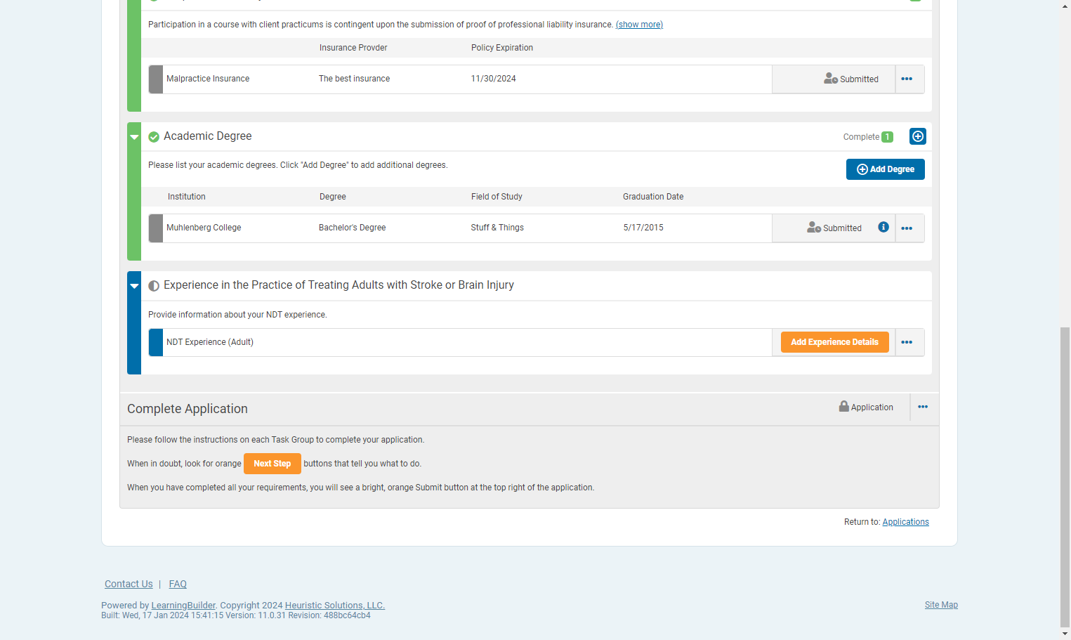
Task: Click the Policy Expiration column header
Action: (502, 48)
